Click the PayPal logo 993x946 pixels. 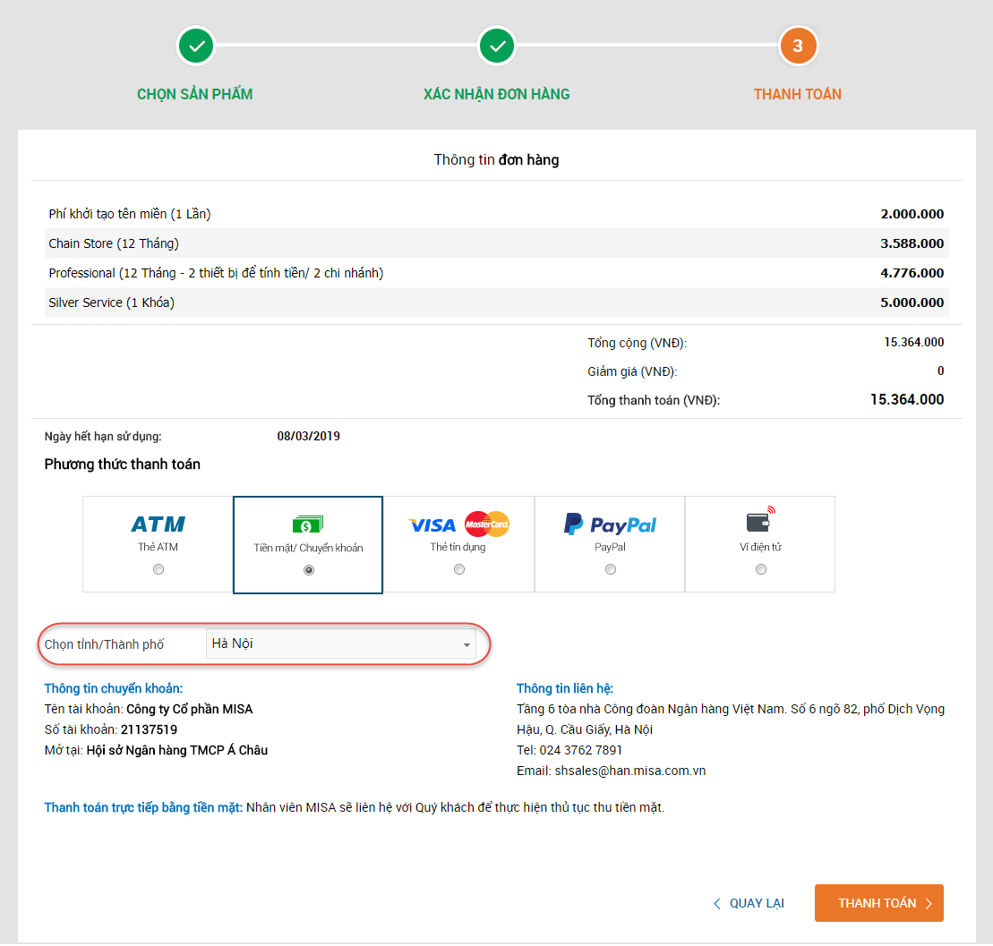610,524
